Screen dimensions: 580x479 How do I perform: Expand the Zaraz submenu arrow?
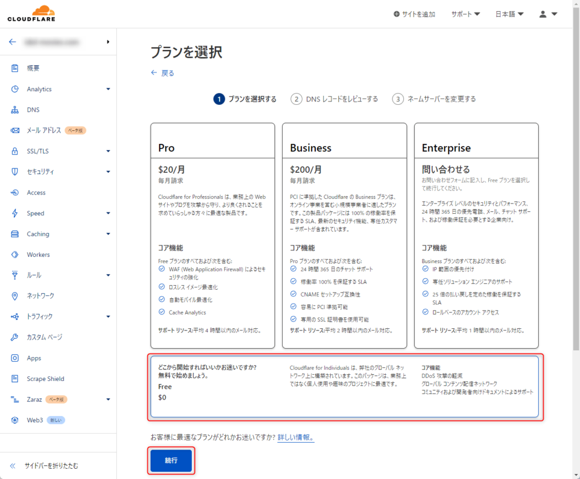pos(108,400)
